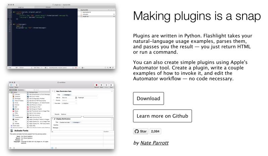This screenshot has height=156, width=268.
Task: Open the Learn more on Github button
Action: coord(162,116)
